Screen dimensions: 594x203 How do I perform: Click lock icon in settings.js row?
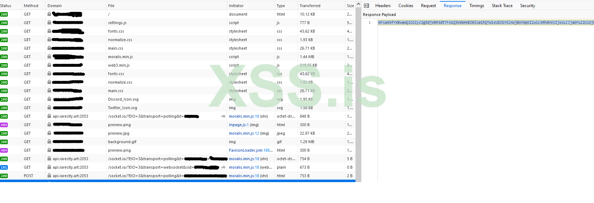[x=49, y=23]
